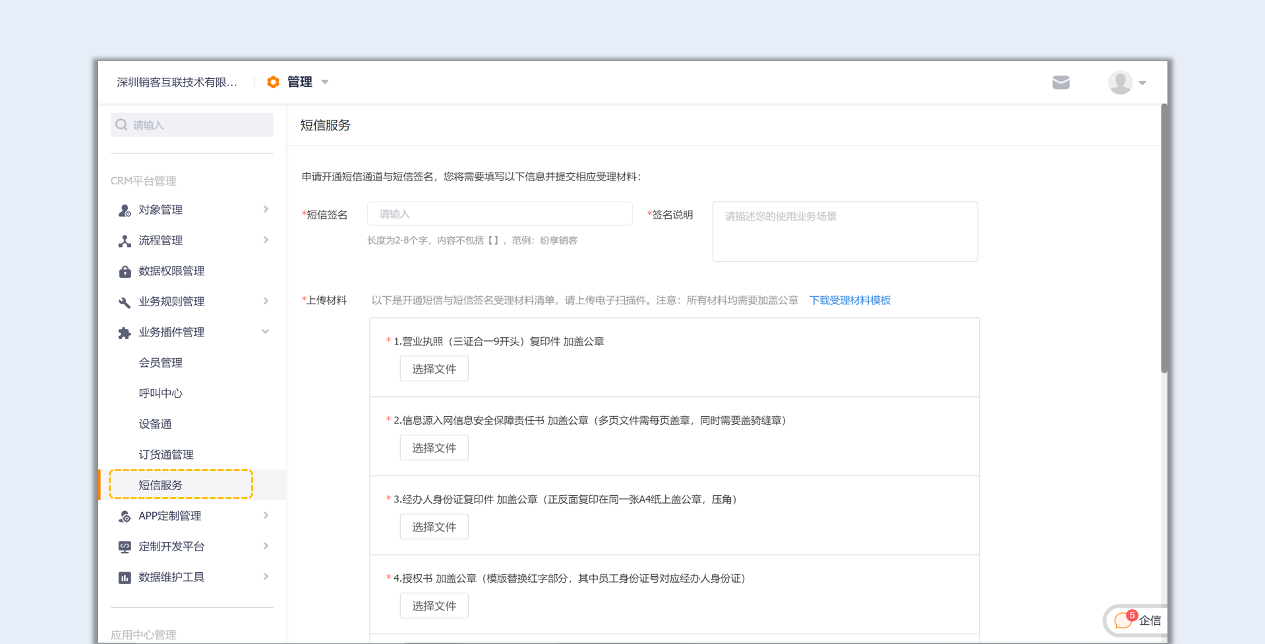Click the 业务规则管理 wrench icon

point(125,302)
